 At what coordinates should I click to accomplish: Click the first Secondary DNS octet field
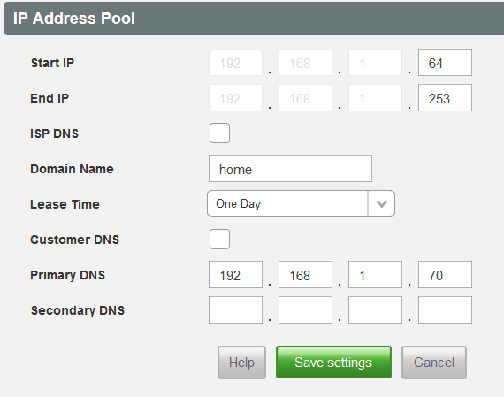235,310
